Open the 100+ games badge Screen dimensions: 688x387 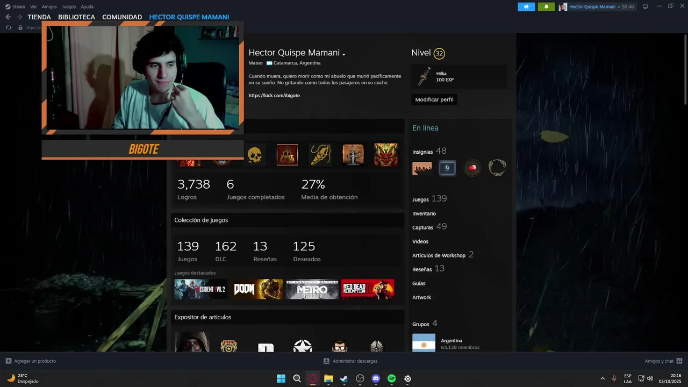pyautogui.click(x=422, y=168)
